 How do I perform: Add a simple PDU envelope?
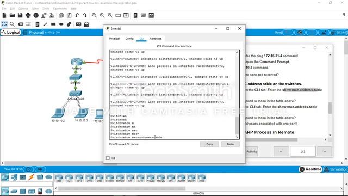(x=78, y=24)
